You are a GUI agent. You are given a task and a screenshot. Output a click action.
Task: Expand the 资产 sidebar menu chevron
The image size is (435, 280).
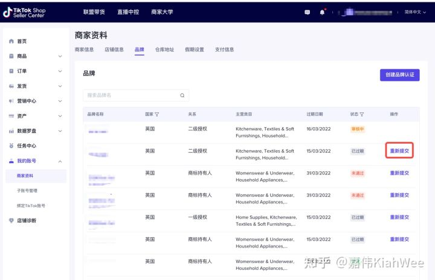pos(60,116)
